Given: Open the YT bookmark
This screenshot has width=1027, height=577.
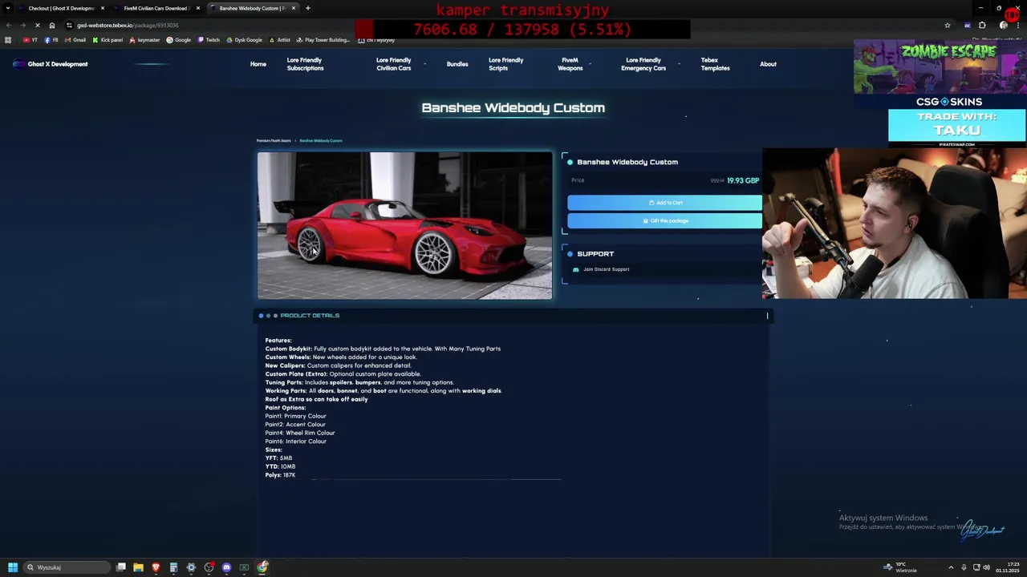Looking at the screenshot, I should 30,40.
